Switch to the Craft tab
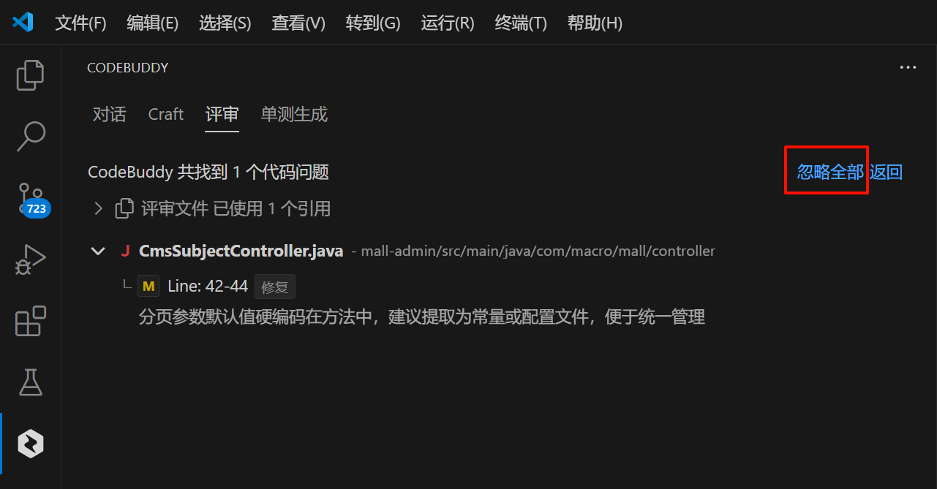The image size is (937, 489). [166, 115]
